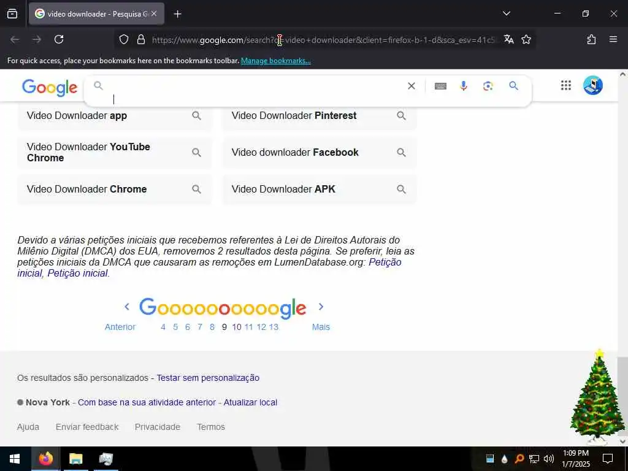
Task: Jump to results page 5
Action: pyautogui.click(x=175, y=327)
